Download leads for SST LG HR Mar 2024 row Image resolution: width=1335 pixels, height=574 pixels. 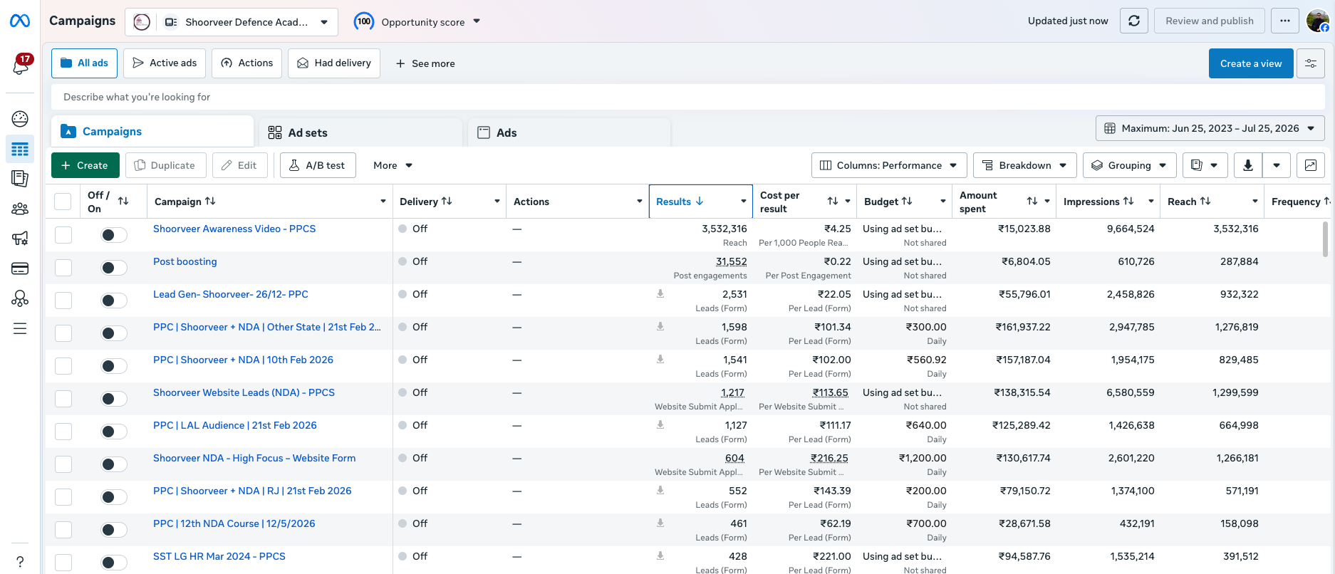[x=660, y=555]
